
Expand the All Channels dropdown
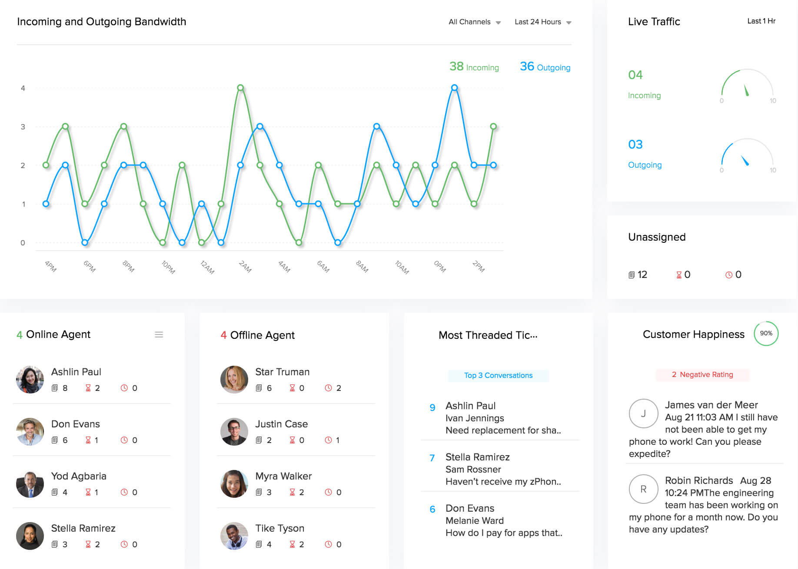[x=474, y=22]
